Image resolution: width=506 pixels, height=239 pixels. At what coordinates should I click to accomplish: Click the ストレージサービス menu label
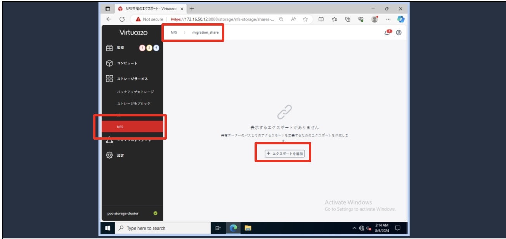click(x=132, y=79)
